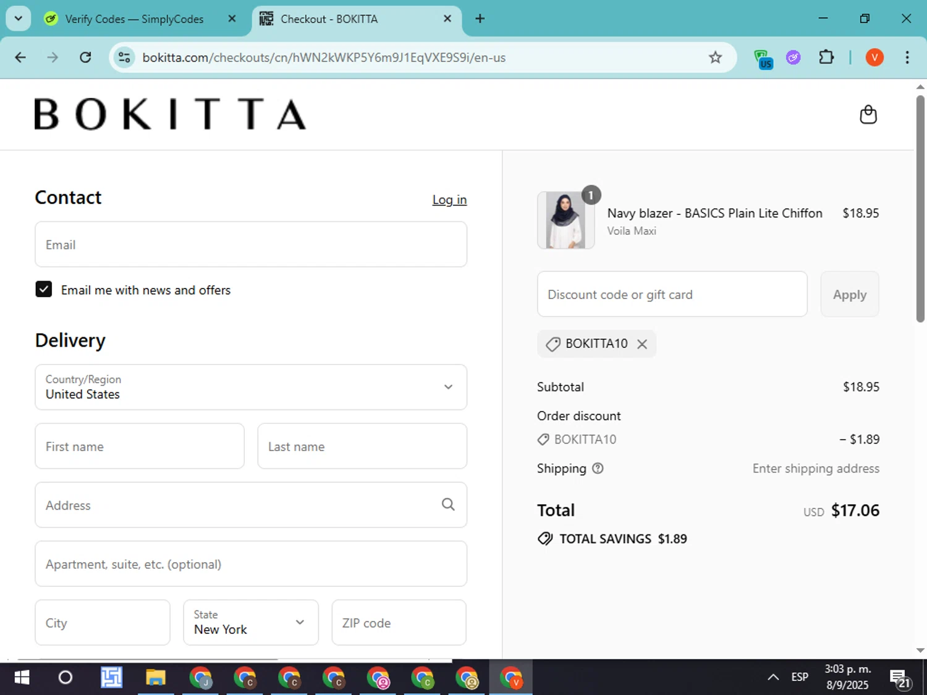Reload the checkout page
The width and height of the screenshot is (927, 695).
[85, 57]
